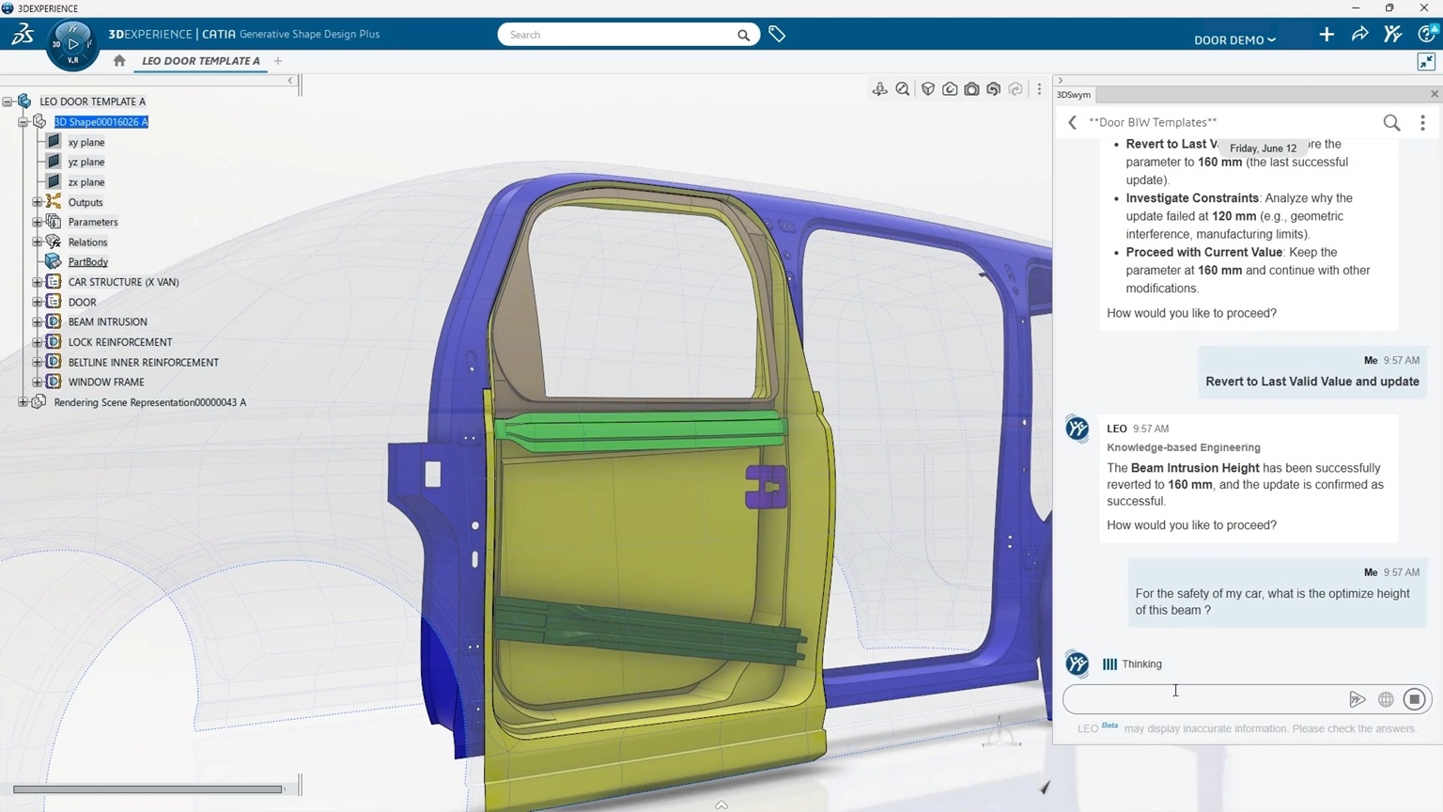Open the tag icon next to search

777,35
